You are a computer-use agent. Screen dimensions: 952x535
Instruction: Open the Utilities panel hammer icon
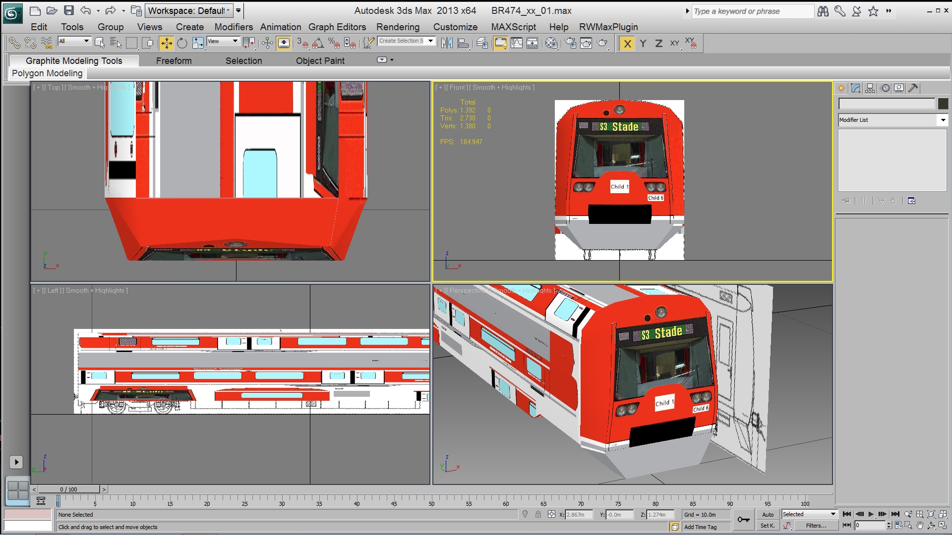[x=913, y=88]
